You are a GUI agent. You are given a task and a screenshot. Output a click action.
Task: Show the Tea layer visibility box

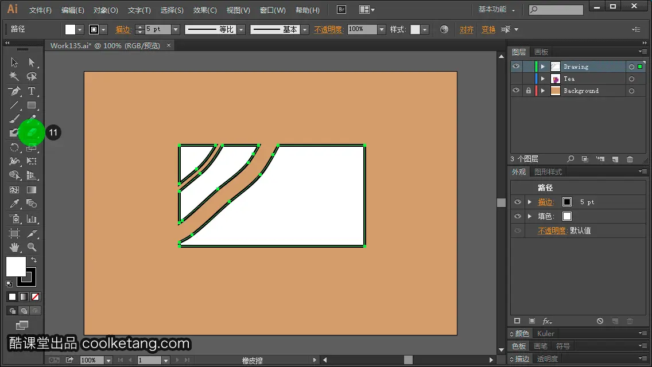click(516, 79)
